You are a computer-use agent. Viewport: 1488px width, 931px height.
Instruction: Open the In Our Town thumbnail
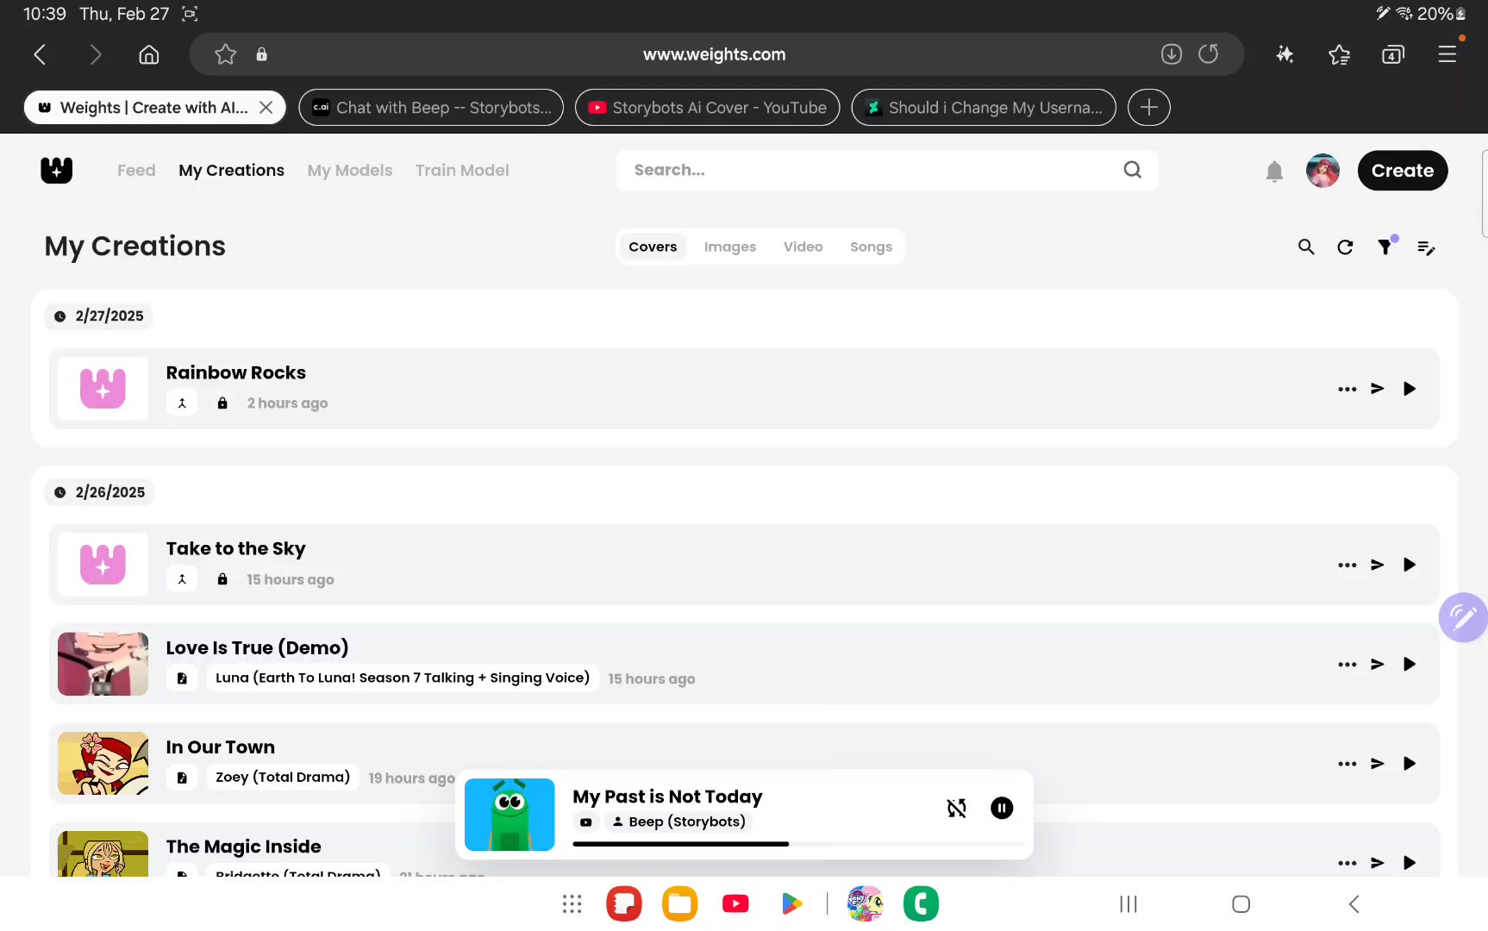click(103, 763)
